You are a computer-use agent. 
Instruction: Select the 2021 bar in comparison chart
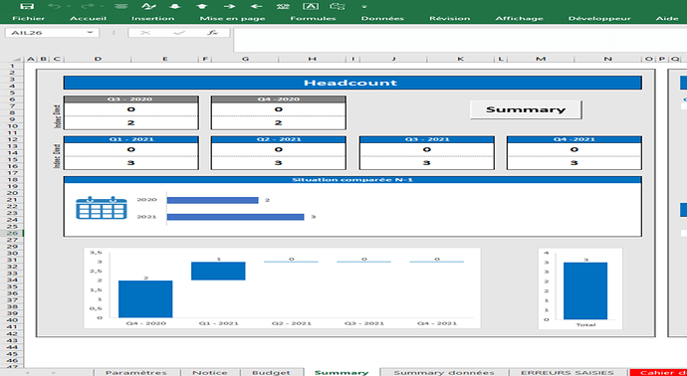(x=235, y=217)
